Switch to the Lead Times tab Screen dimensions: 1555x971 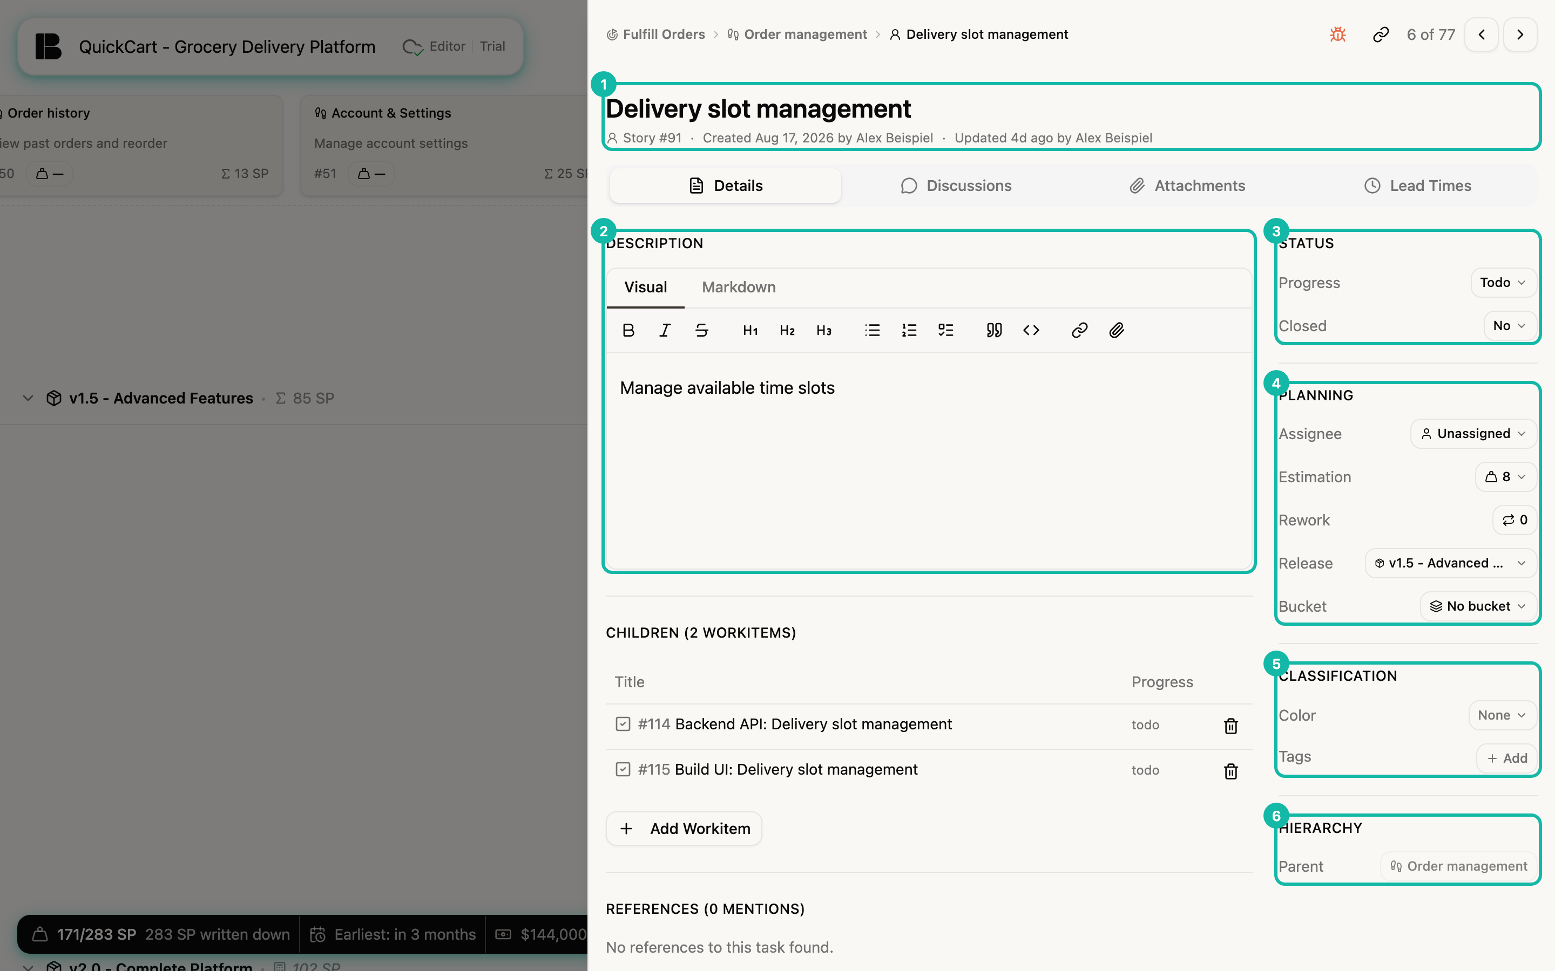coord(1418,186)
